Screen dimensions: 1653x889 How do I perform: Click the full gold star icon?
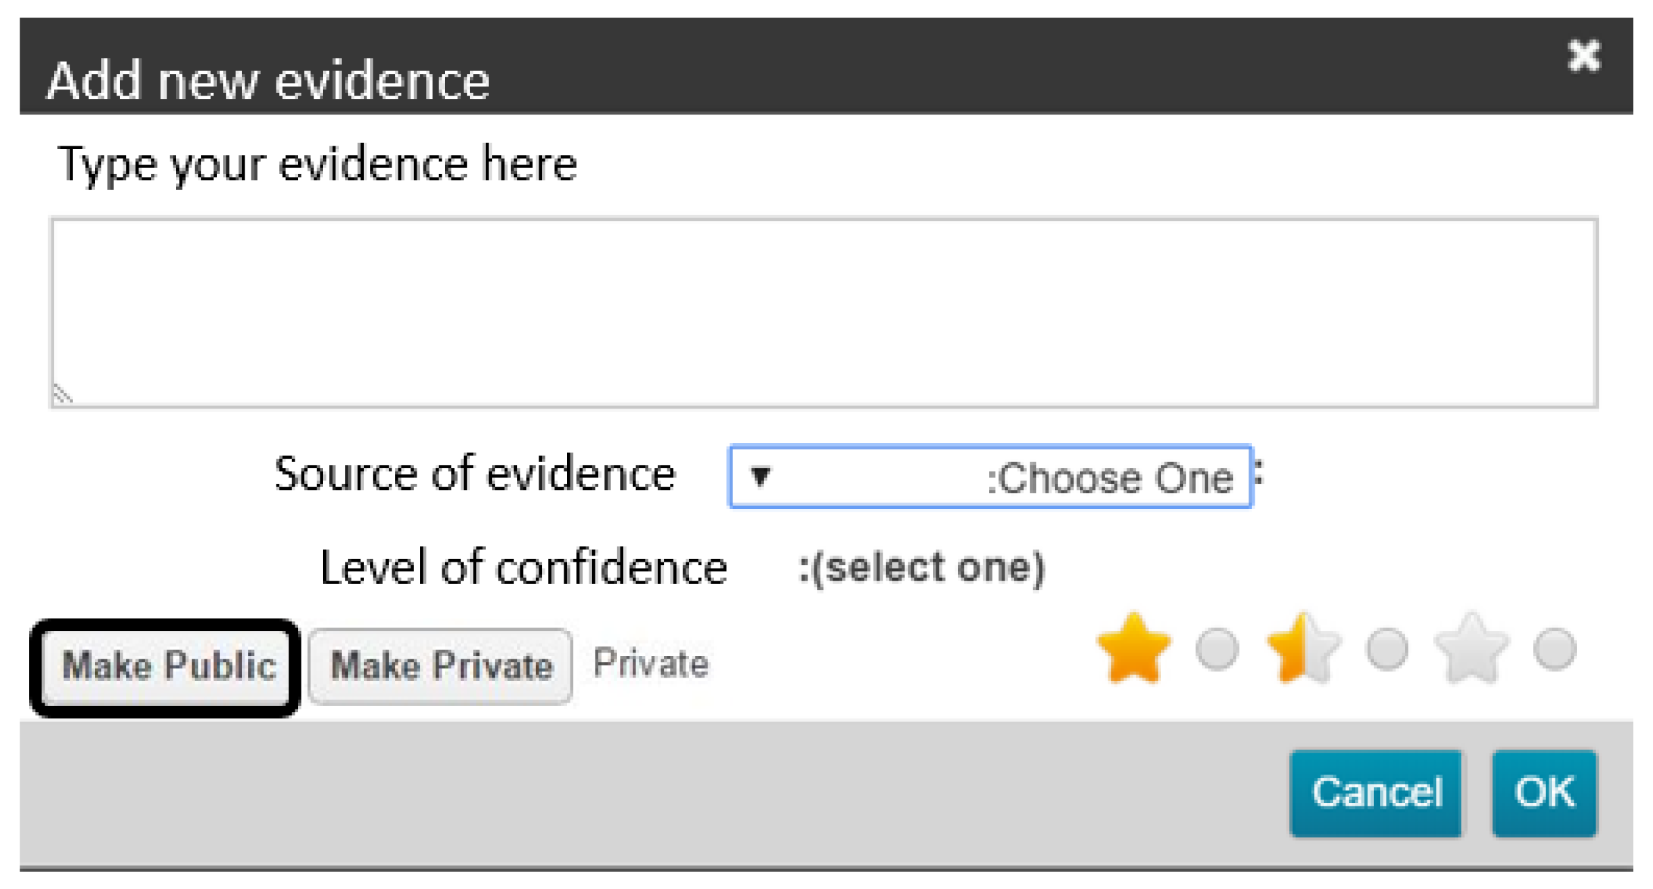pyautogui.click(x=1133, y=648)
